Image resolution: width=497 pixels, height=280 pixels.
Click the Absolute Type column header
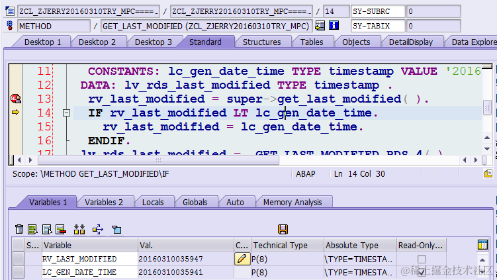[360, 245]
